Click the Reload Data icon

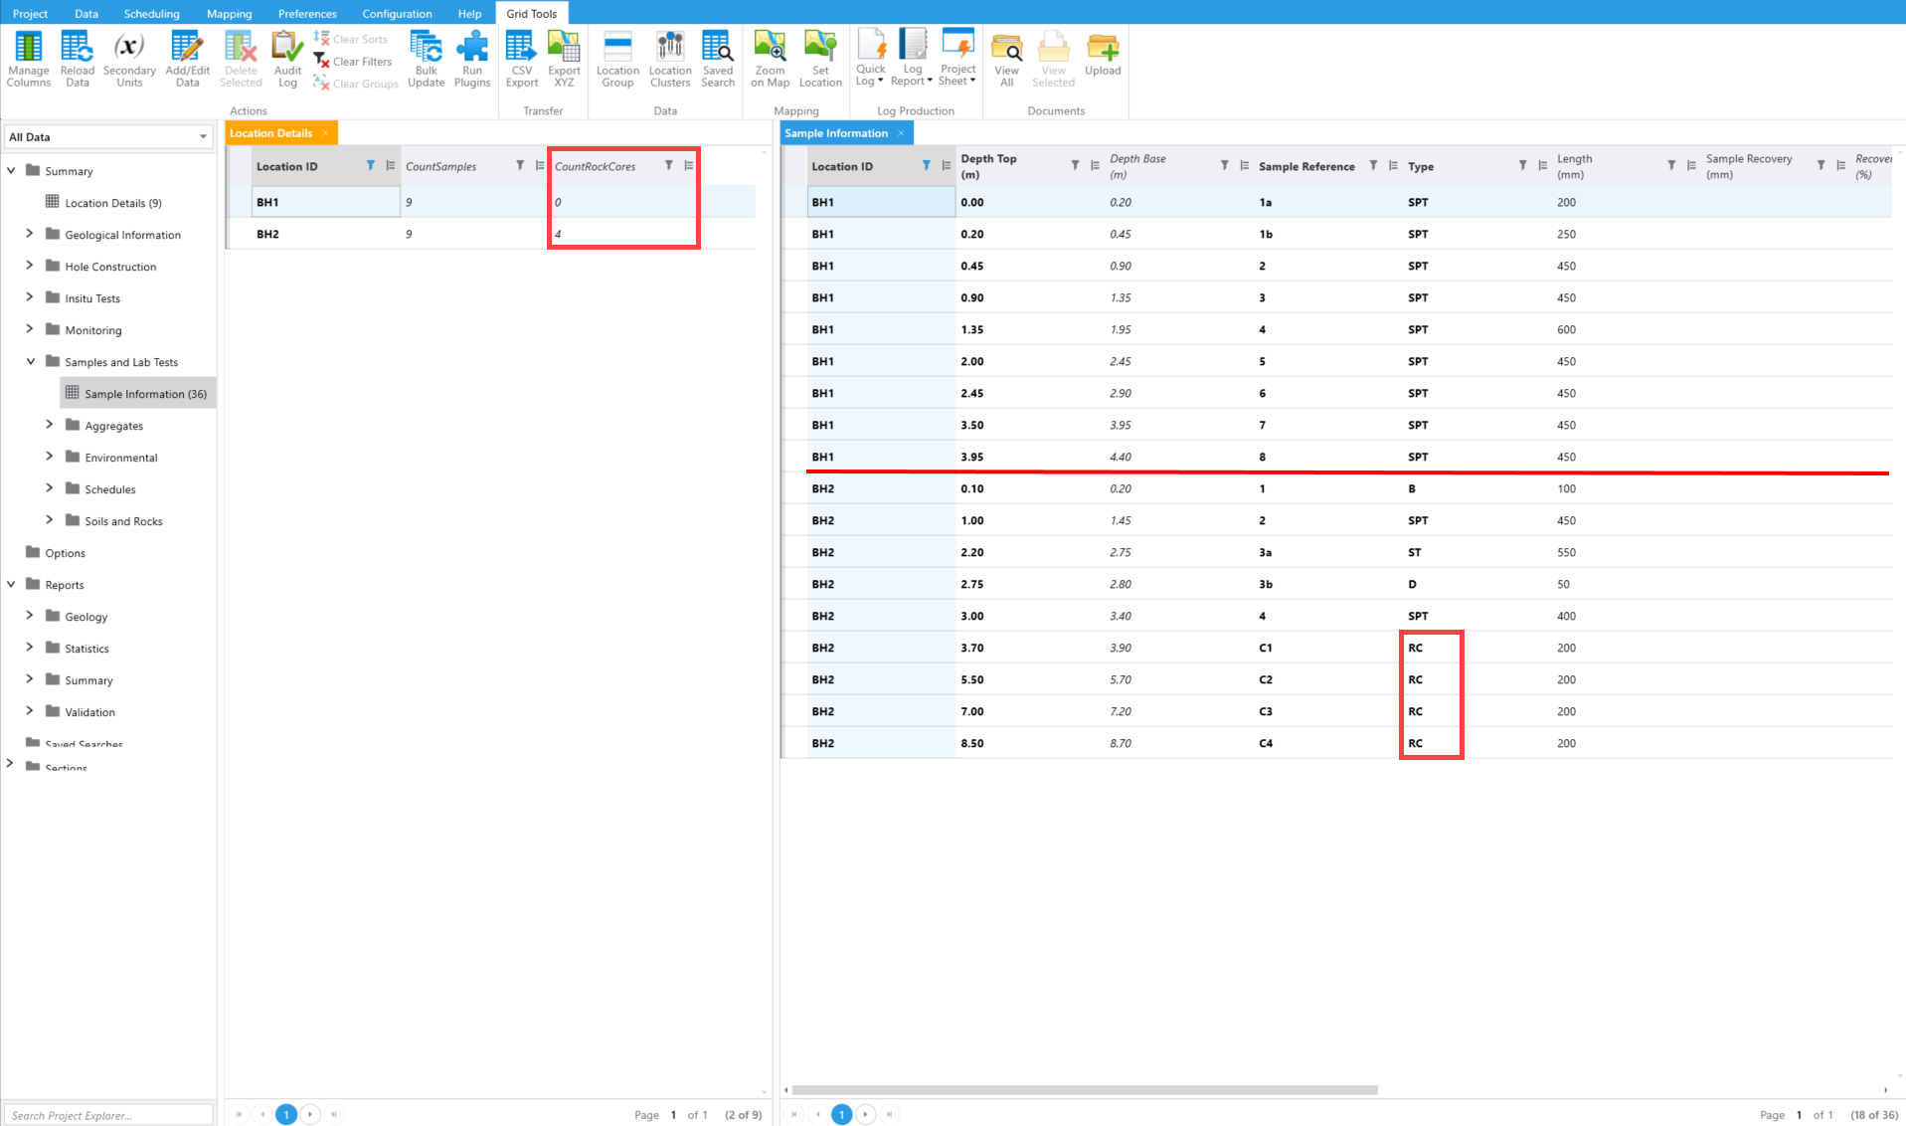pos(77,59)
